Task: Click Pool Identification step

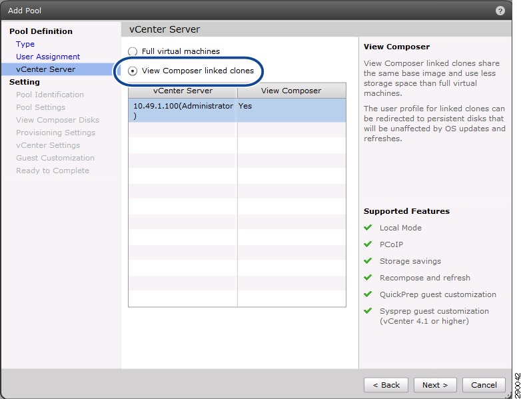Action: [x=50, y=95]
